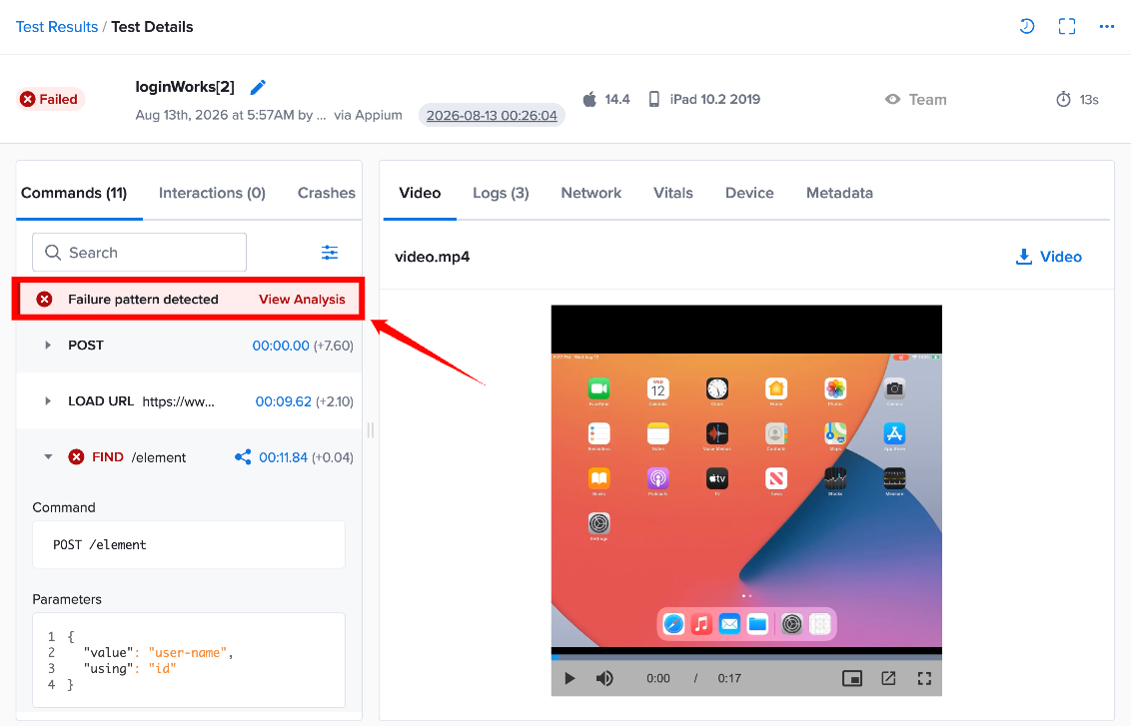This screenshot has height=726, width=1131.
Task: Click the Failed status badge
Action: [50, 100]
